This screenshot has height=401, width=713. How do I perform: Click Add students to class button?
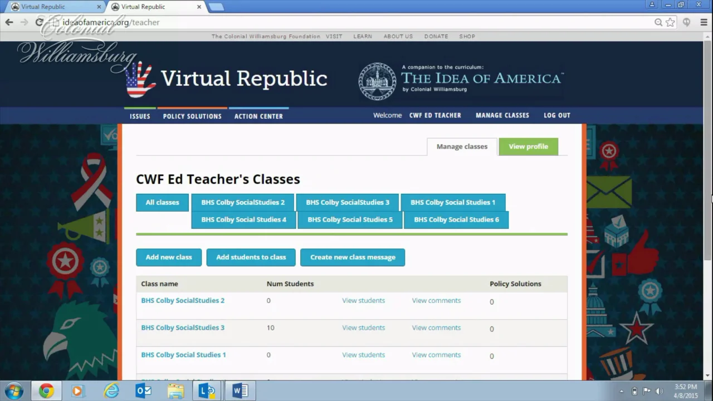pos(251,257)
